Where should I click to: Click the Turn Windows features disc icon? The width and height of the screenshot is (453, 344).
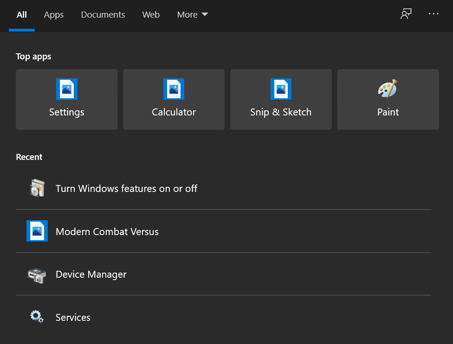pos(37,188)
